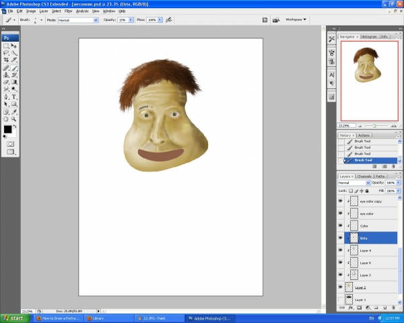
Task: Toggle Quick Mask mode
Action: 10,144
